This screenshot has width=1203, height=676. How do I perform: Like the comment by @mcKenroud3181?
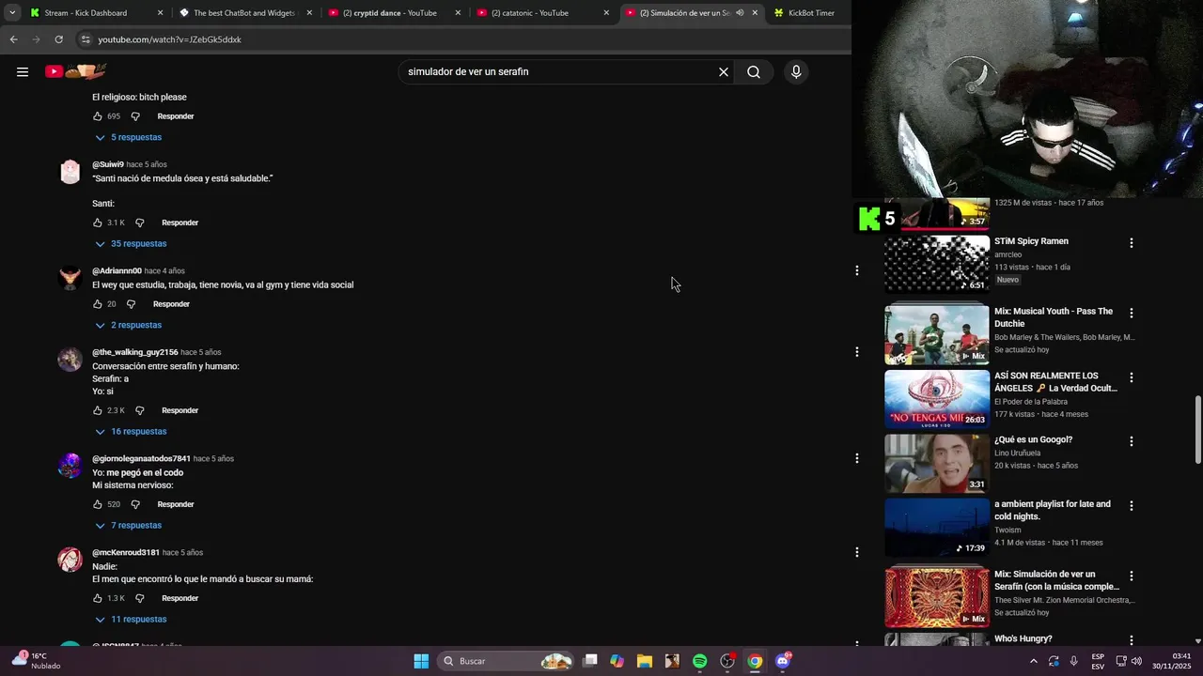[x=98, y=598]
